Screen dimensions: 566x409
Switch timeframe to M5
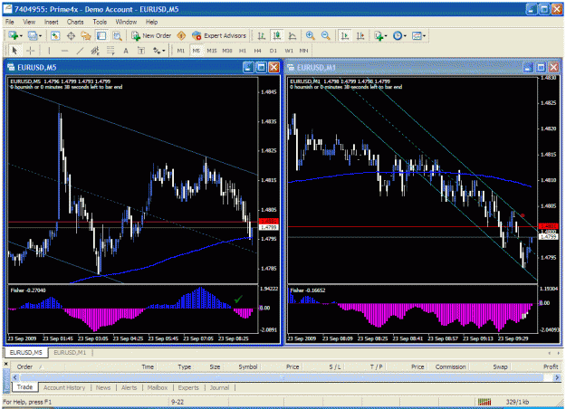point(196,51)
